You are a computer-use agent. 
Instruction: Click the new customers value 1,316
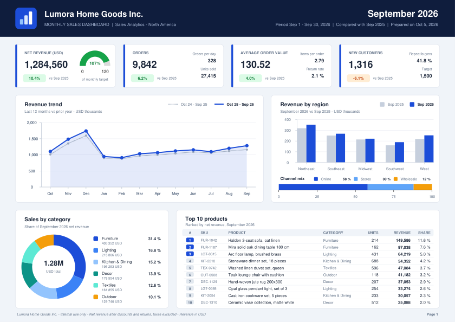click(361, 65)
